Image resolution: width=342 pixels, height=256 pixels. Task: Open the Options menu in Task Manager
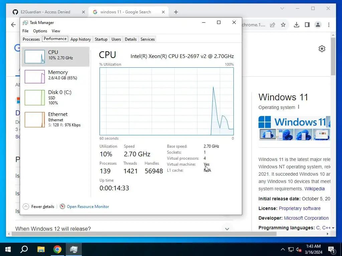(40, 31)
